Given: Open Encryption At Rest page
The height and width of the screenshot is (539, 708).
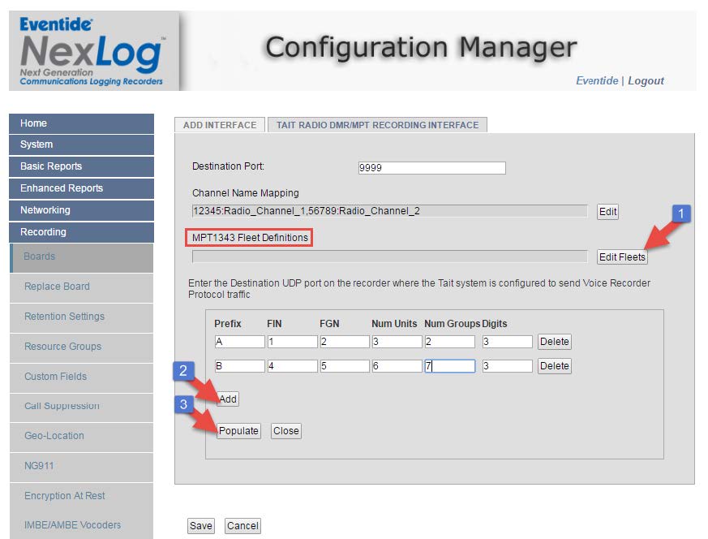Looking at the screenshot, I should click(x=64, y=496).
